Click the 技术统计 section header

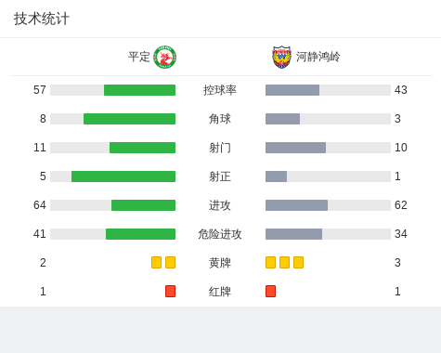(x=42, y=19)
